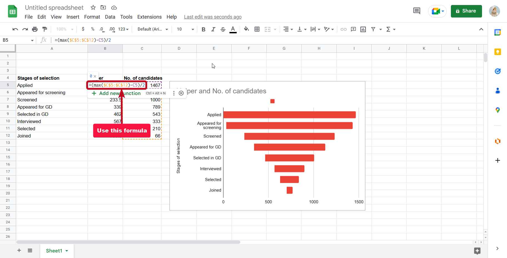507x258 pixels.
Task: Click the Insert comment icon
Action: pos(353,29)
